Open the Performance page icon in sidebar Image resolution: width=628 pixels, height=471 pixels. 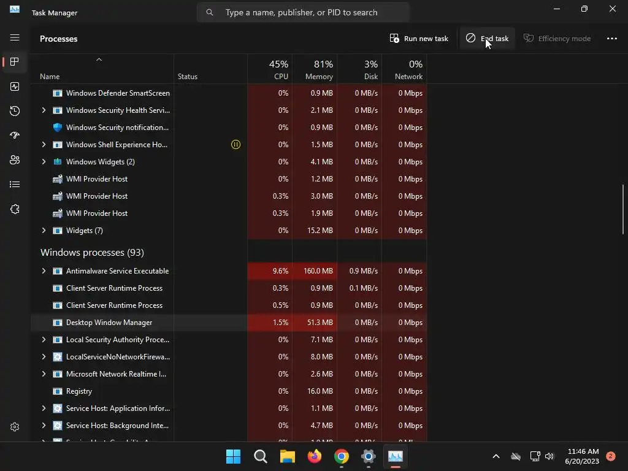tap(15, 86)
